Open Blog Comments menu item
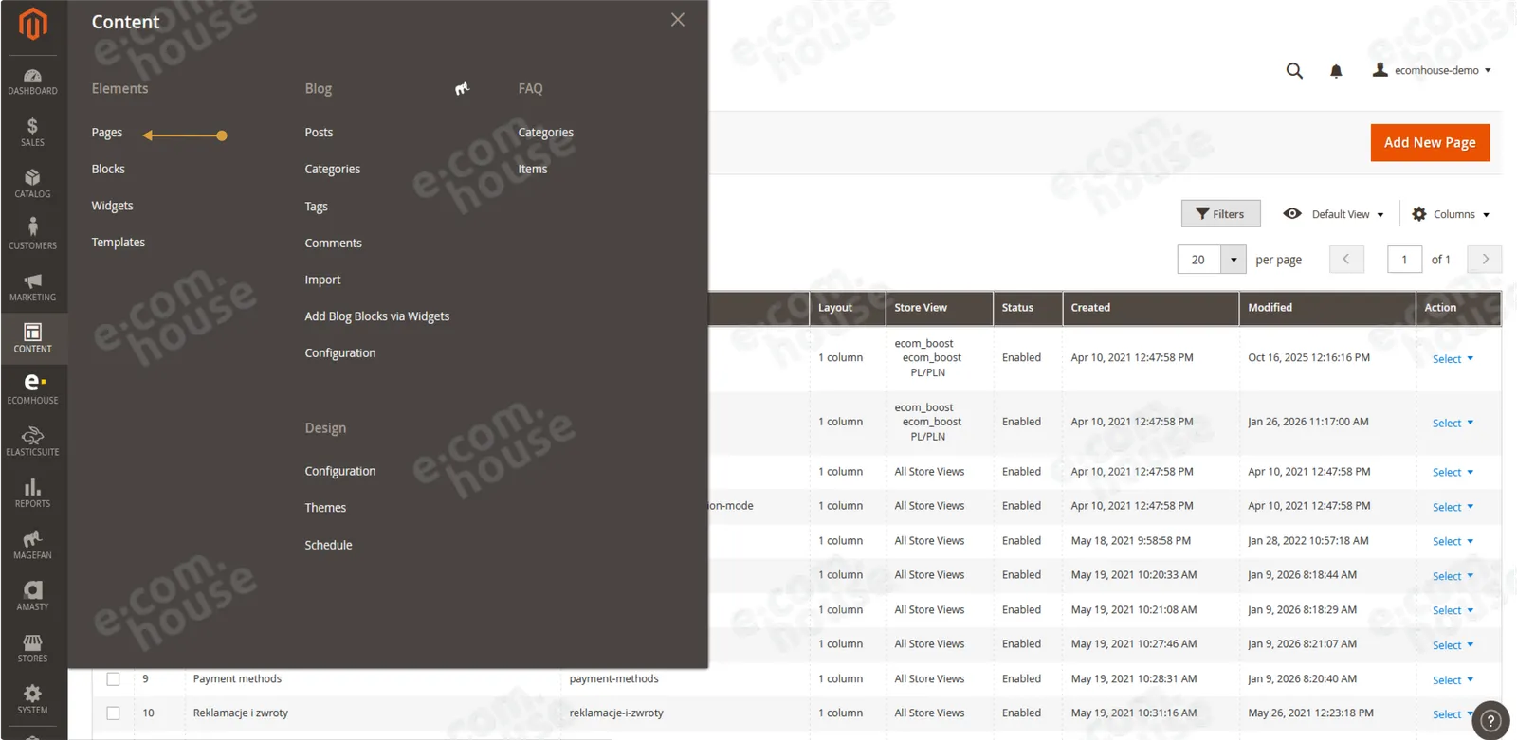This screenshot has height=740, width=1517. pyautogui.click(x=333, y=244)
